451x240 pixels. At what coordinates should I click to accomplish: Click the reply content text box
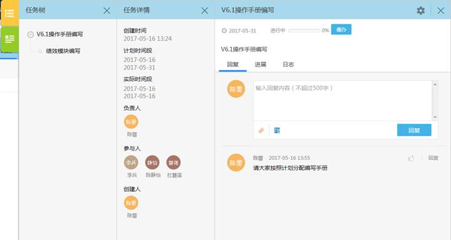pyautogui.click(x=343, y=101)
